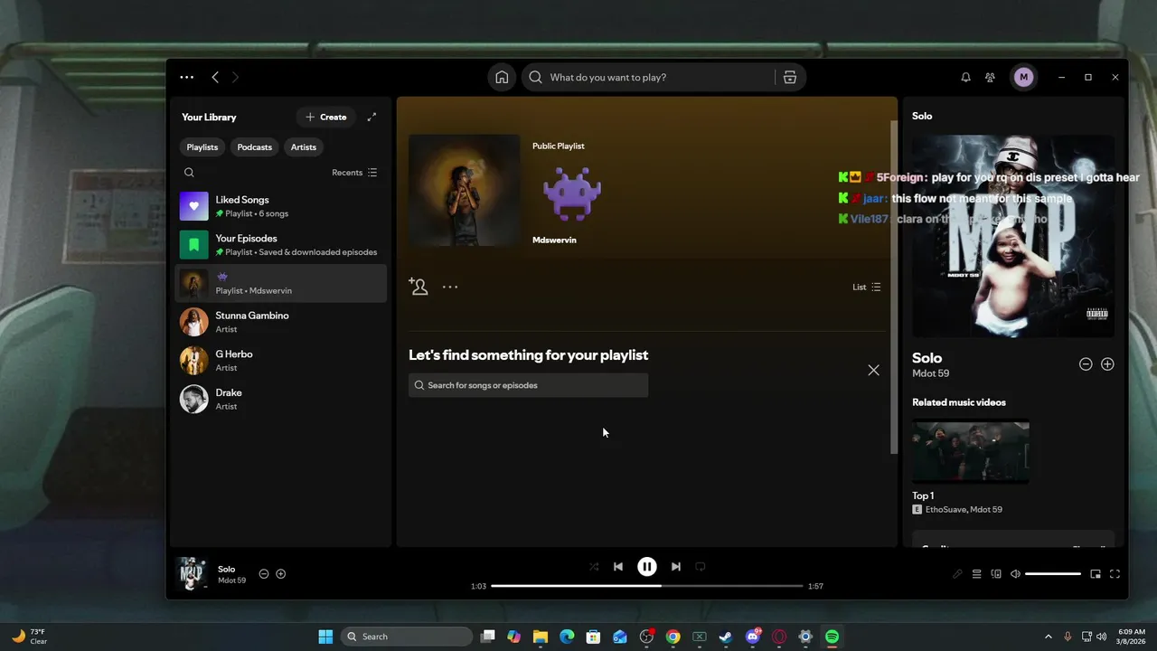Image resolution: width=1157 pixels, height=651 pixels.
Task: Remove Solo from library, right panel
Action: pos(1086,364)
